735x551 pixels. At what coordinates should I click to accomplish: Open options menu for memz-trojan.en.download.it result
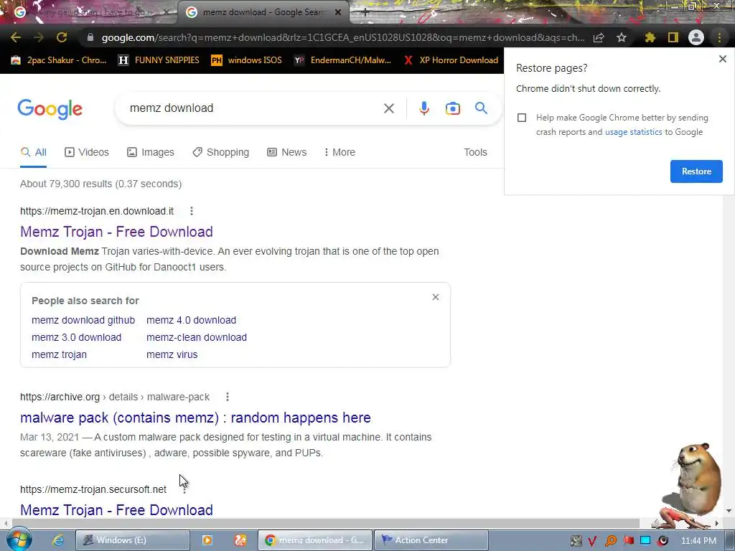click(x=191, y=212)
